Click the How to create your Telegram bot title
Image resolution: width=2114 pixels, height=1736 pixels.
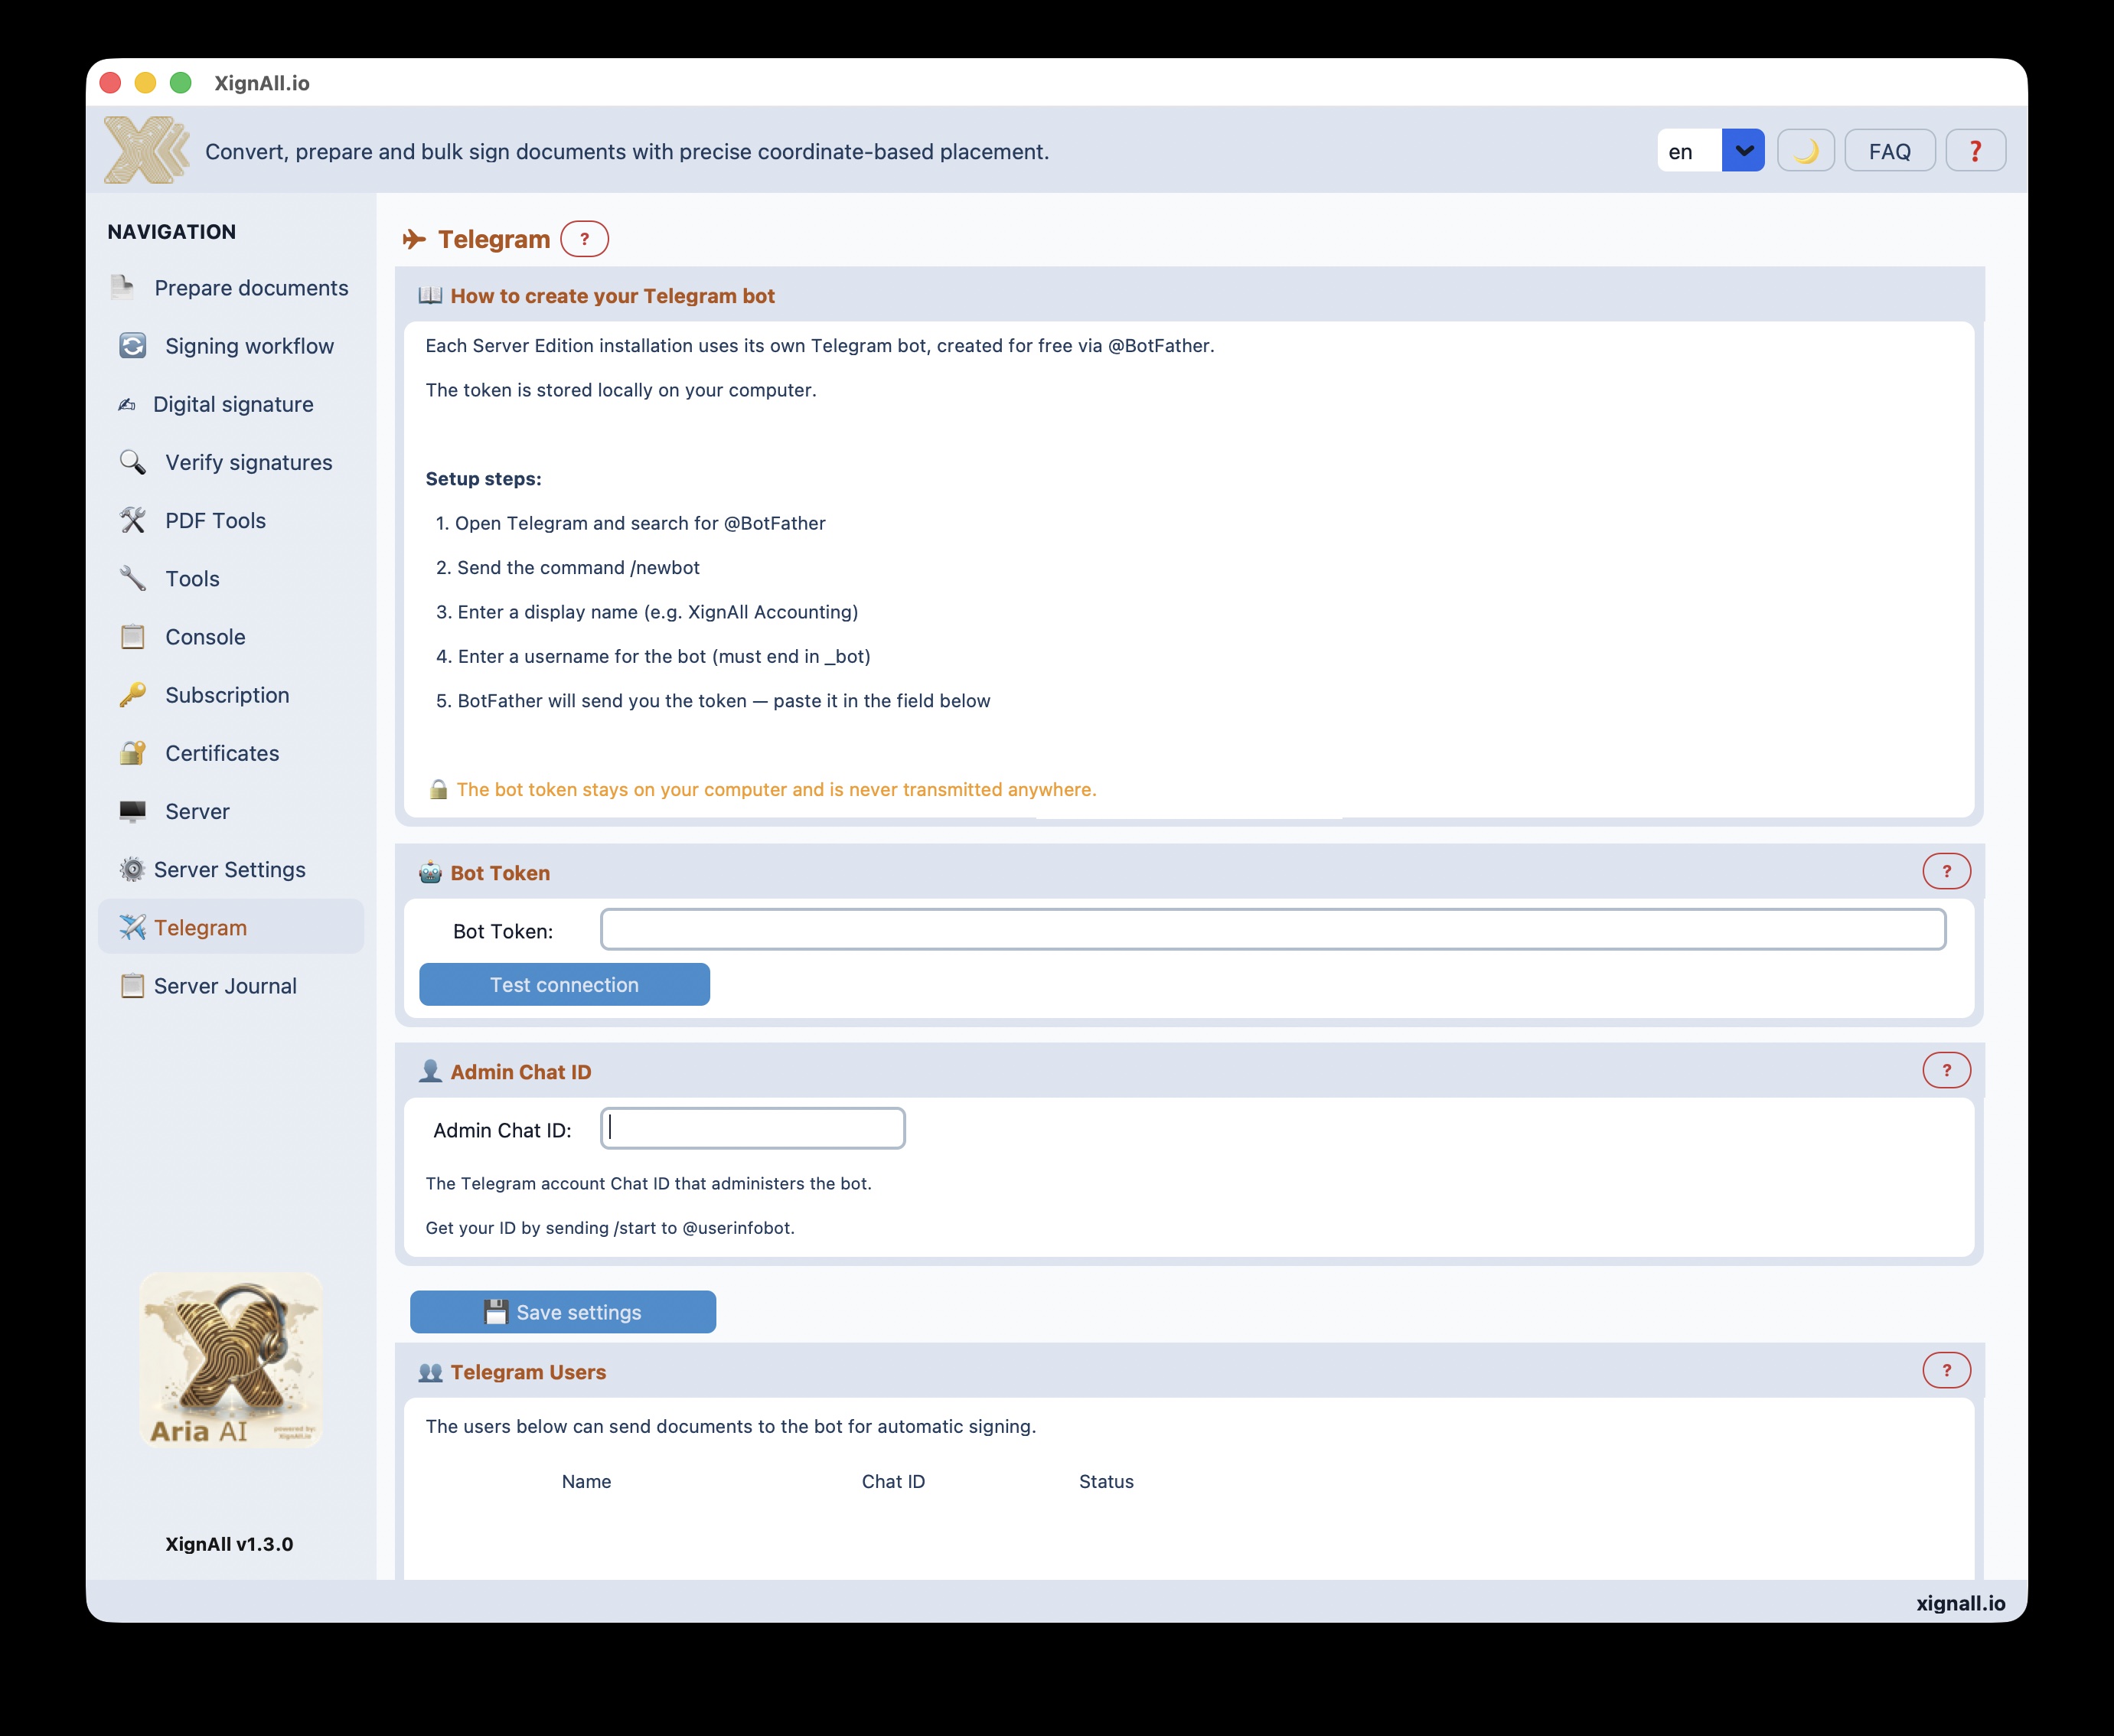(x=613, y=296)
